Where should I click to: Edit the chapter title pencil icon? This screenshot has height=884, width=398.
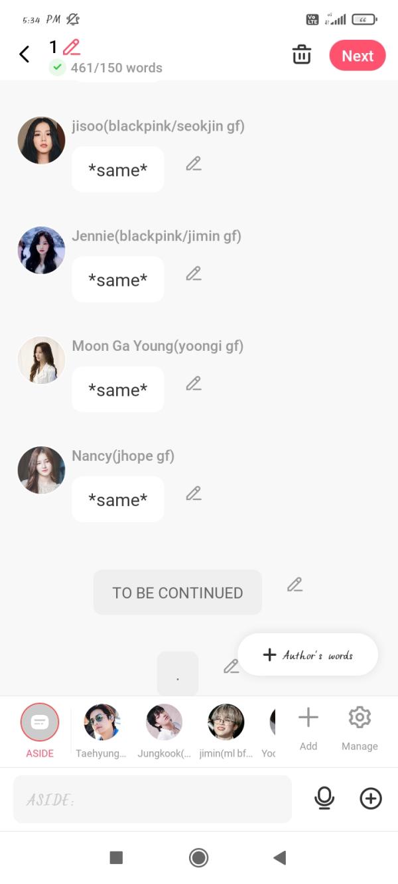72,47
